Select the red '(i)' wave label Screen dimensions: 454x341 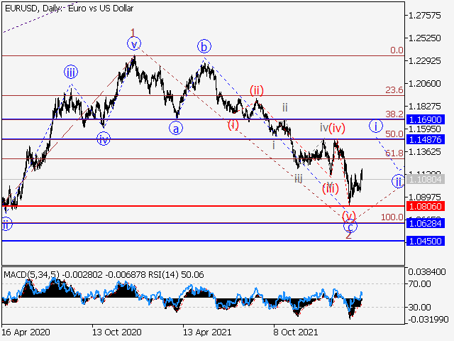tap(233, 125)
